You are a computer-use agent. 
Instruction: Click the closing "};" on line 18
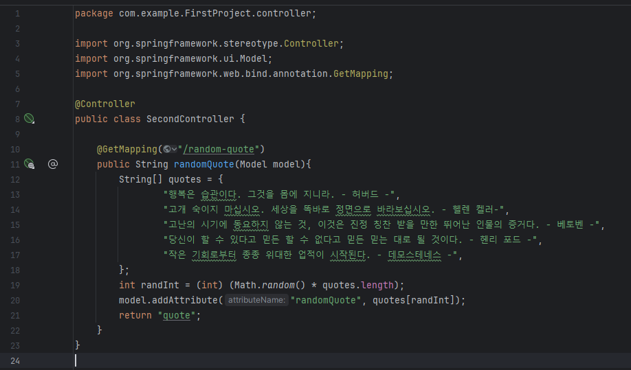click(x=124, y=270)
